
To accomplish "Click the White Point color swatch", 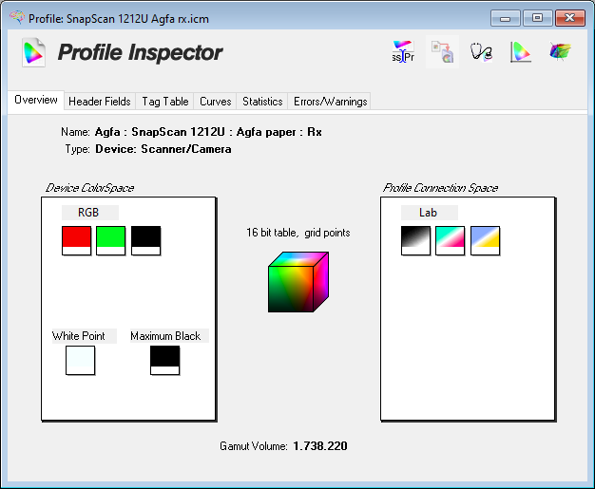I will 80,360.
